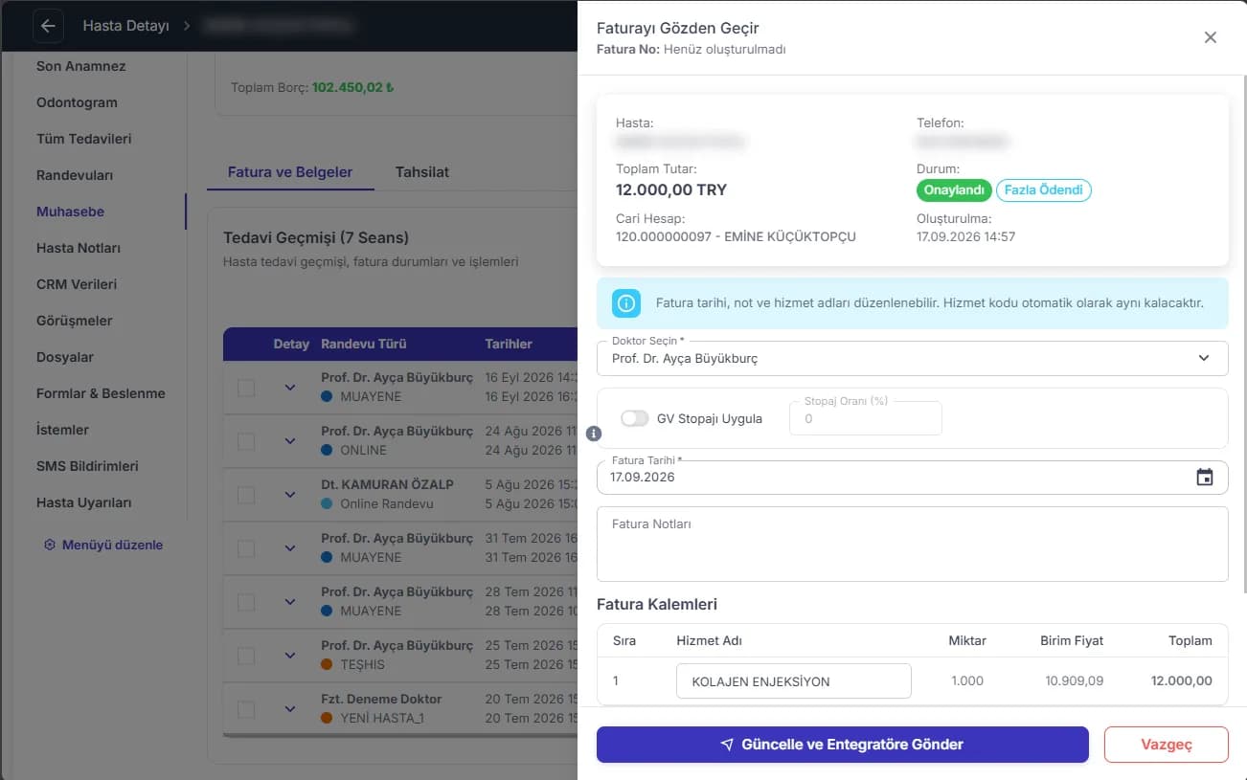The height and width of the screenshot is (780, 1247).
Task: Click the Stopaj Oranı (%) field
Action: pyautogui.click(x=866, y=418)
